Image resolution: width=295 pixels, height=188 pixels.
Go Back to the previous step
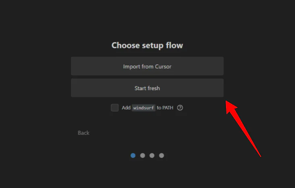tap(83, 133)
